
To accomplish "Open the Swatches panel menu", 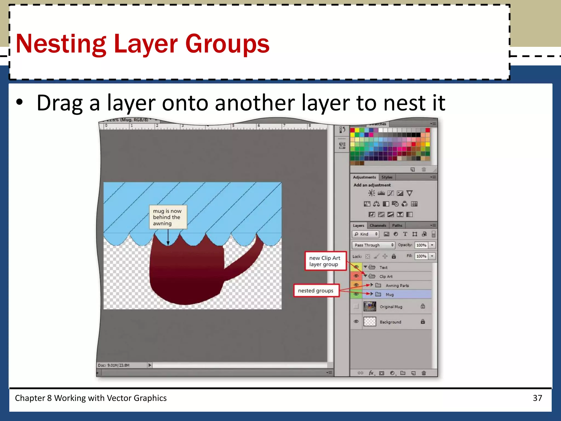I will point(433,124).
